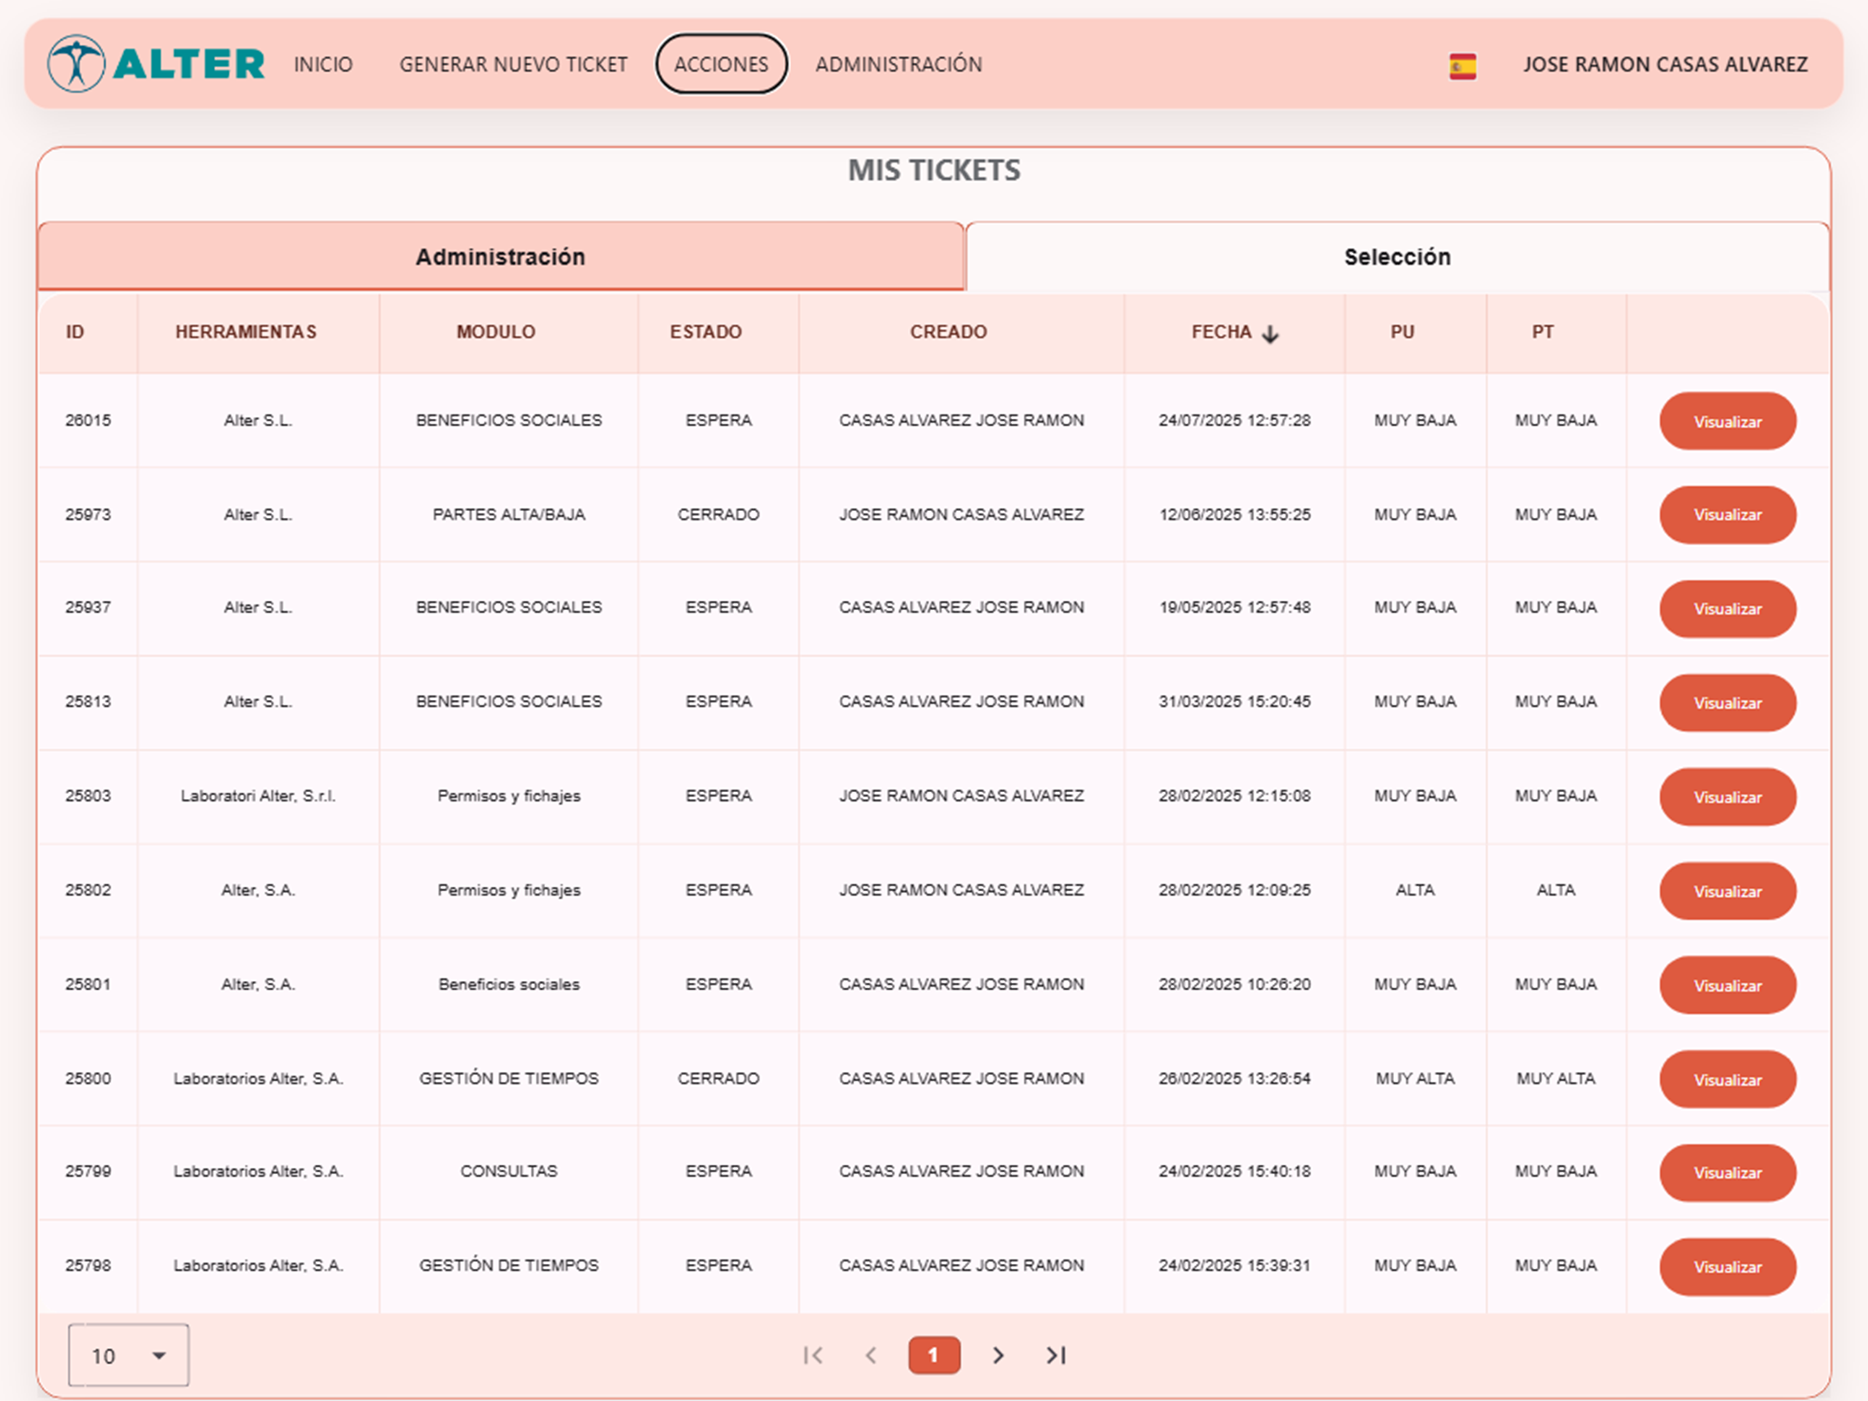Open the ACCIONES menu
The width and height of the screenshot is (1868, 1401).
(x=721, y=64)
